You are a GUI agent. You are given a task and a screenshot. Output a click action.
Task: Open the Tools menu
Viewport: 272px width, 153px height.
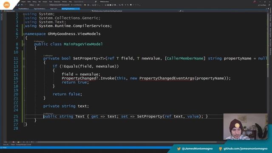51,2
